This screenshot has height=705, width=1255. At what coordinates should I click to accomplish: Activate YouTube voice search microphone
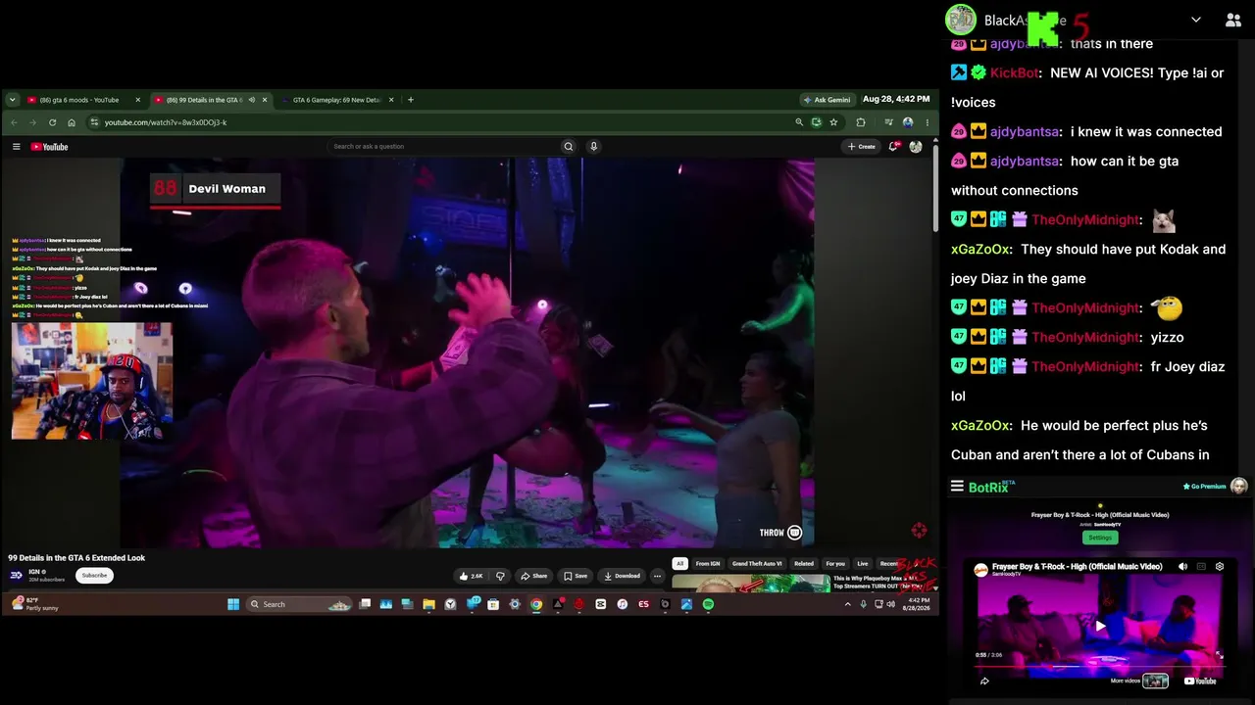click(x=593, y=147)
